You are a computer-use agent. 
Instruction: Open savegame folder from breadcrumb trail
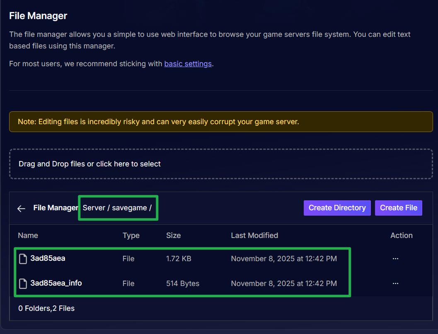[129, 207]
